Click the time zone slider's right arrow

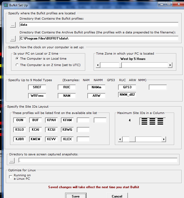[170, 65]
